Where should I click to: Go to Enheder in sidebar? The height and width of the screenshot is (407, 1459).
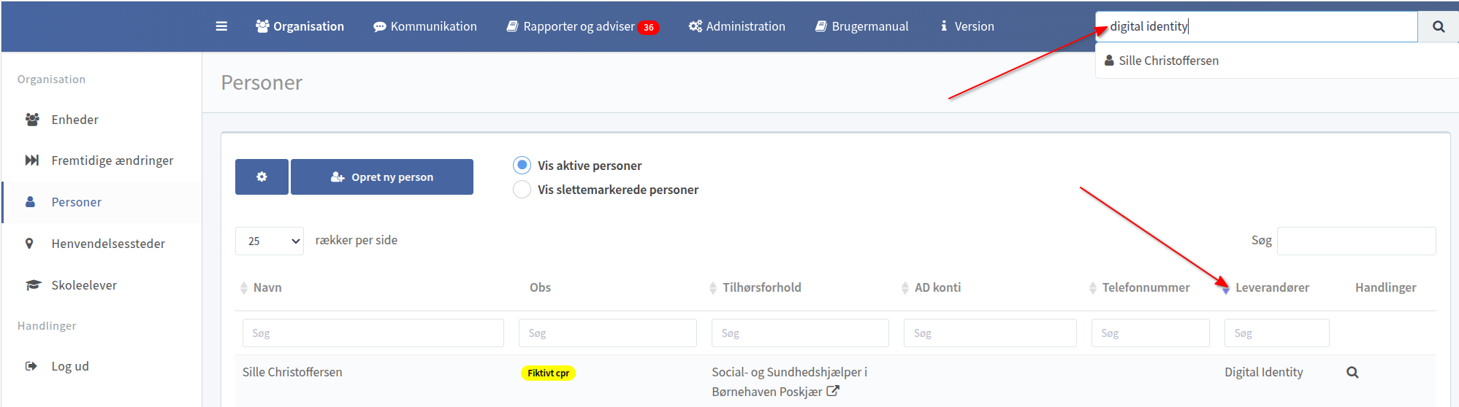(75, 120)
